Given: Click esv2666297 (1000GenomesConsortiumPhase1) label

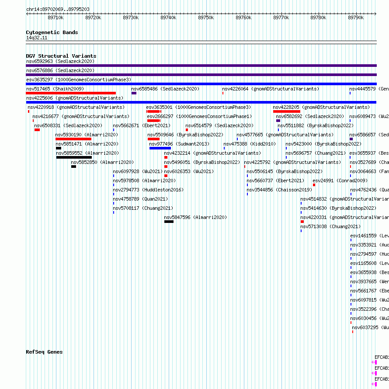Looking at the screenshot, I should coord(199,116).
